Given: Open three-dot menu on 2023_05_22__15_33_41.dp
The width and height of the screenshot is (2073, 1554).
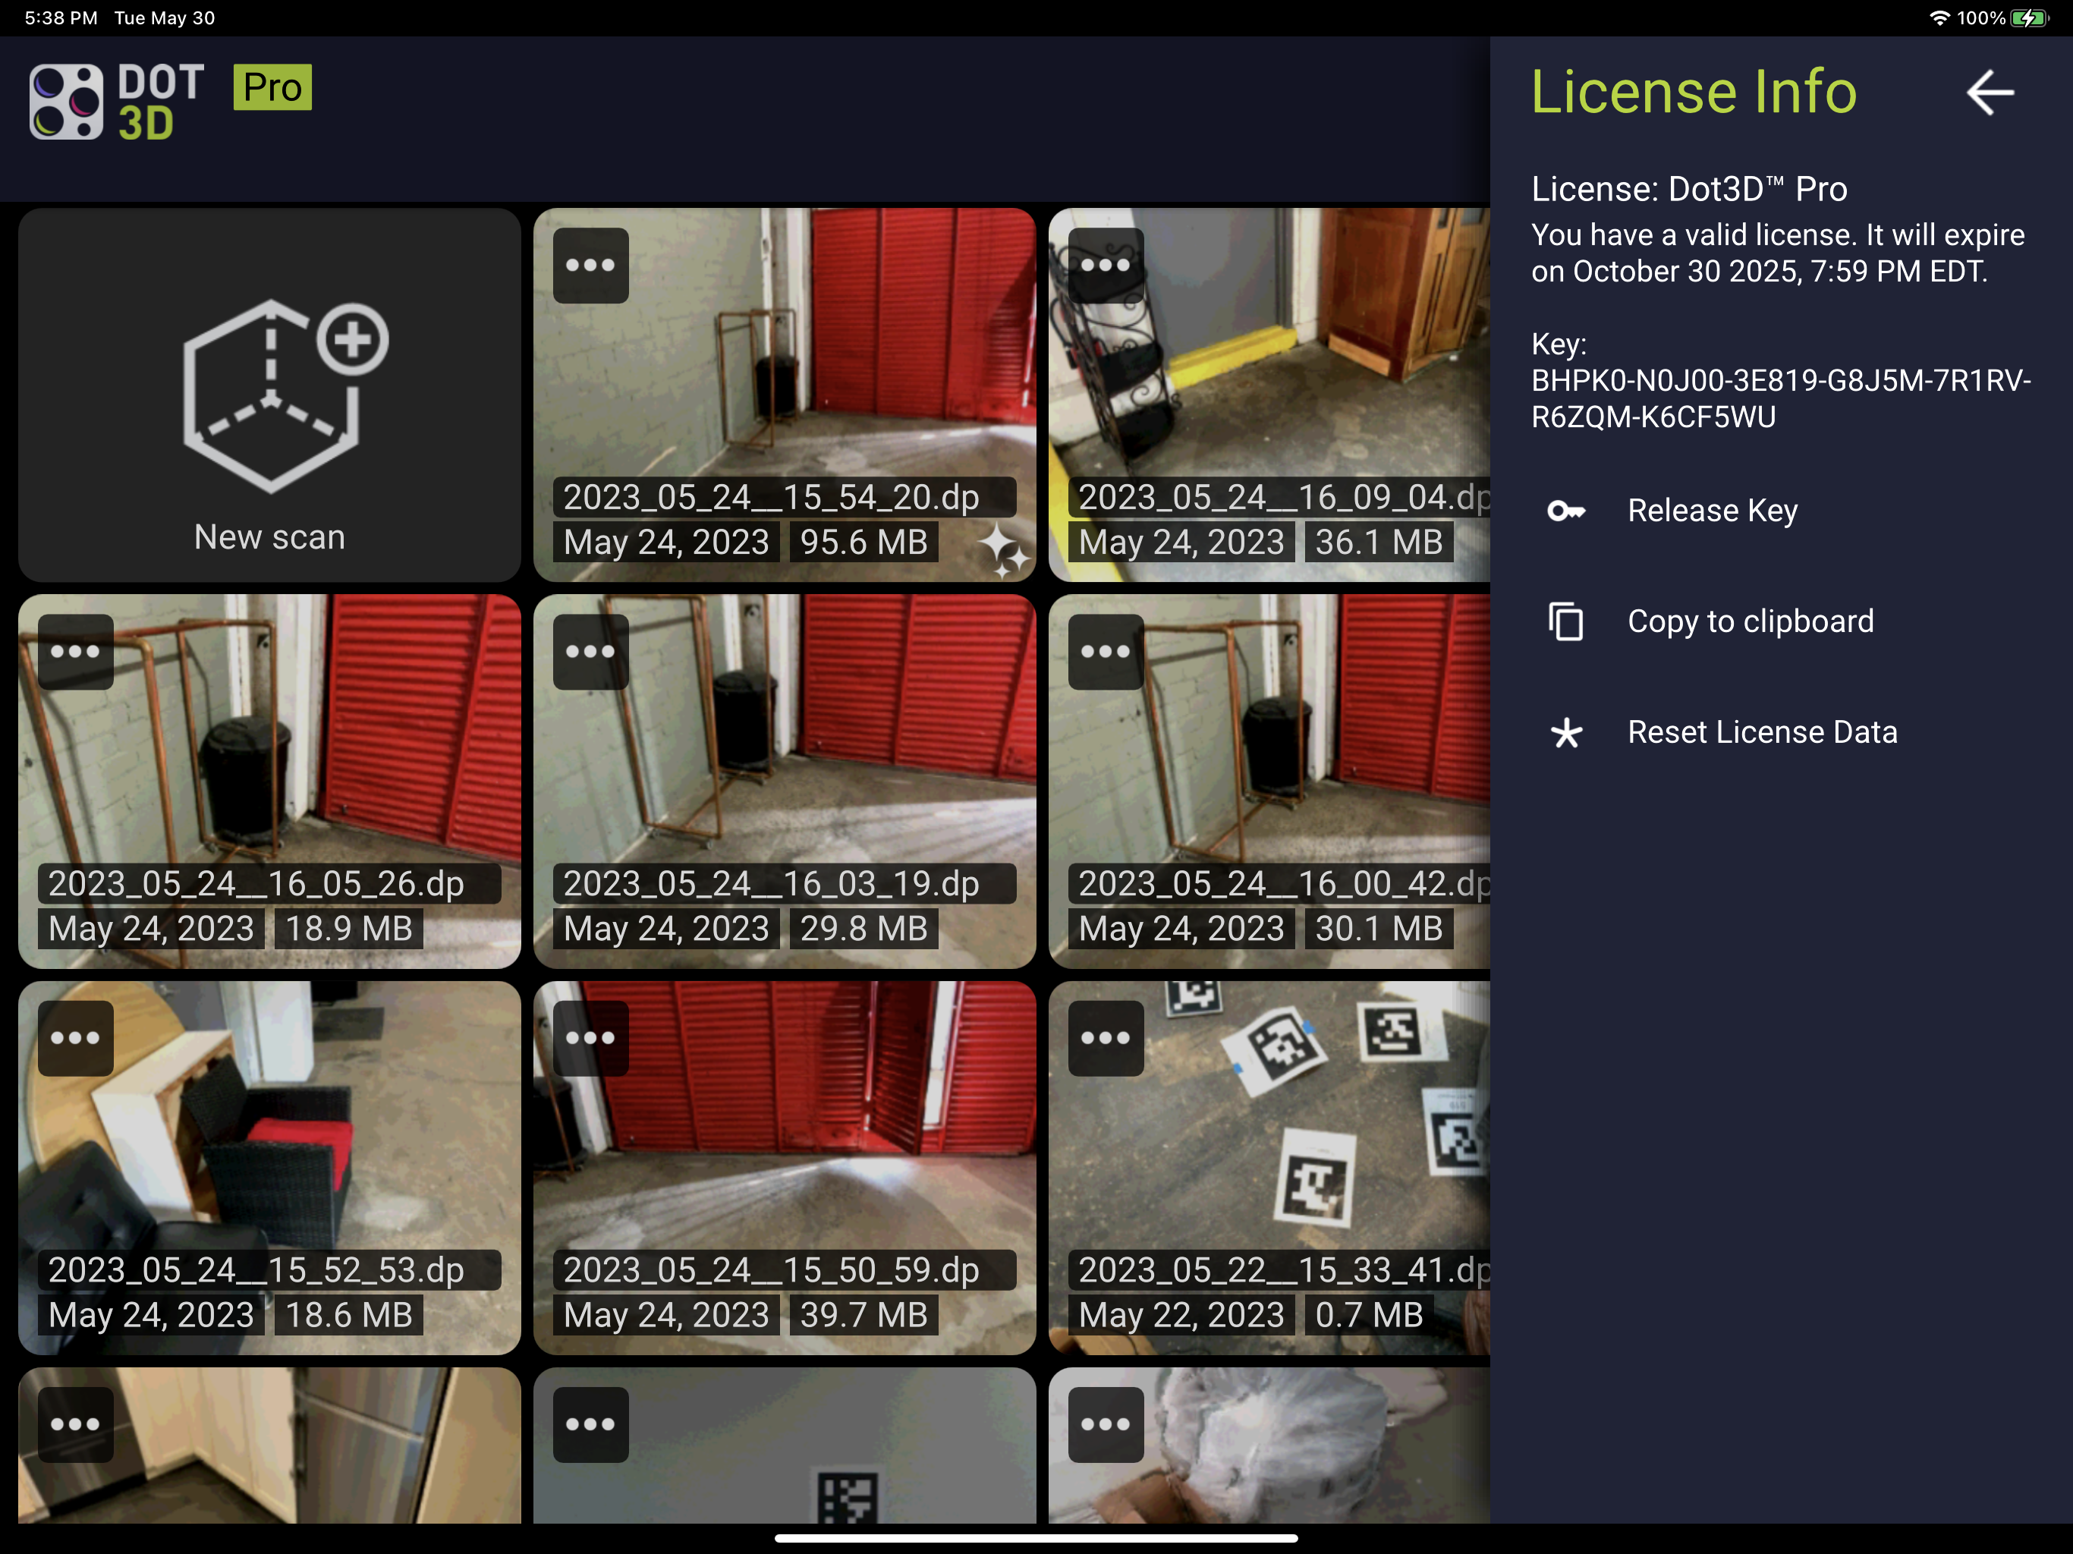Looking at the screenshot, I should pos(1105,1037).
